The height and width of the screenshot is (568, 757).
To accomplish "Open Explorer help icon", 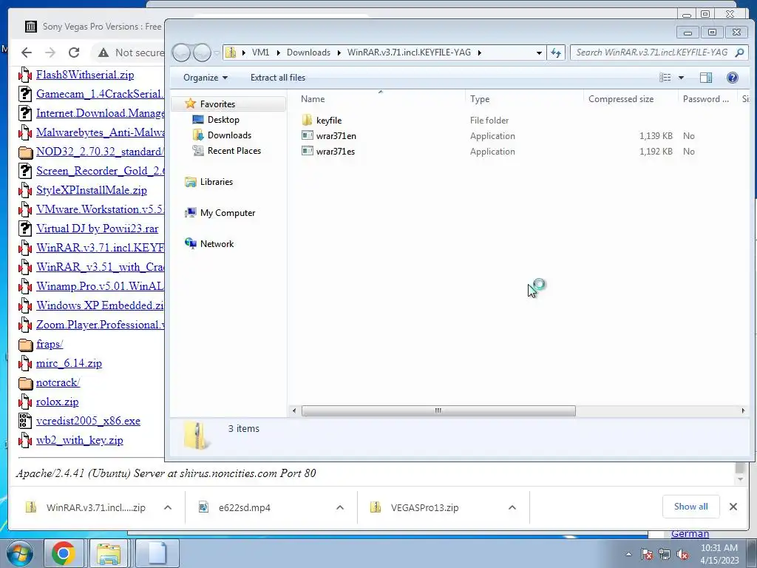I will tap(733, 77).
